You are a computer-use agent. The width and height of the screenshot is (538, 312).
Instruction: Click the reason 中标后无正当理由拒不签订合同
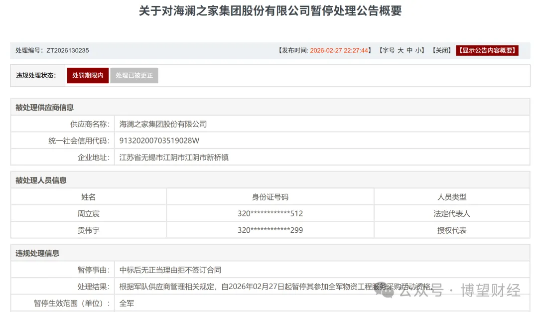click(x=170, y=270)
